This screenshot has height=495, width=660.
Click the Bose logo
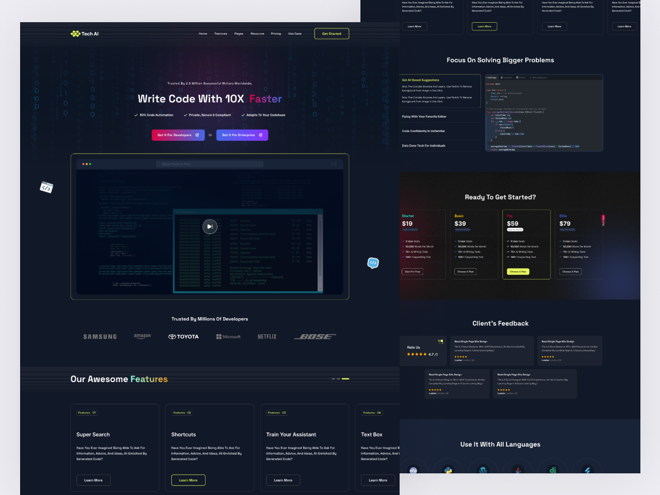tap(315, 337)
